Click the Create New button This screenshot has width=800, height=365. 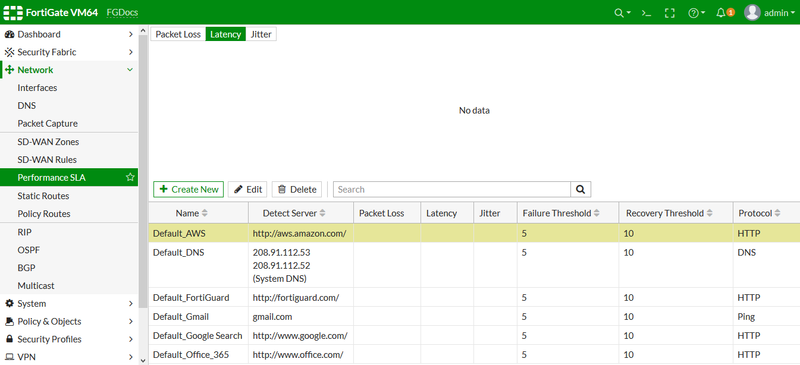pos(188,189)
